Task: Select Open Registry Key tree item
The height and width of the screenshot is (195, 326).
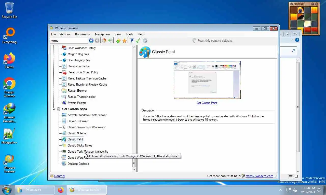Action: click(79, 60)
